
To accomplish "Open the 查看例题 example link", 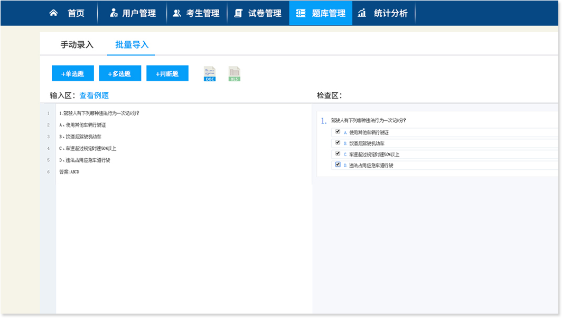I will click(x=94, y=95).
